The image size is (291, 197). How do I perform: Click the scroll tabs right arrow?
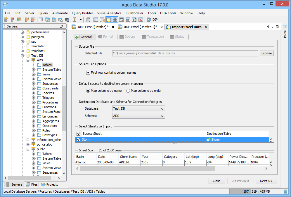point(272,27)
